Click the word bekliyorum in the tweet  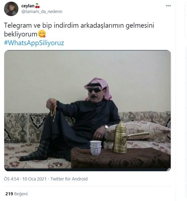(21, 34)
